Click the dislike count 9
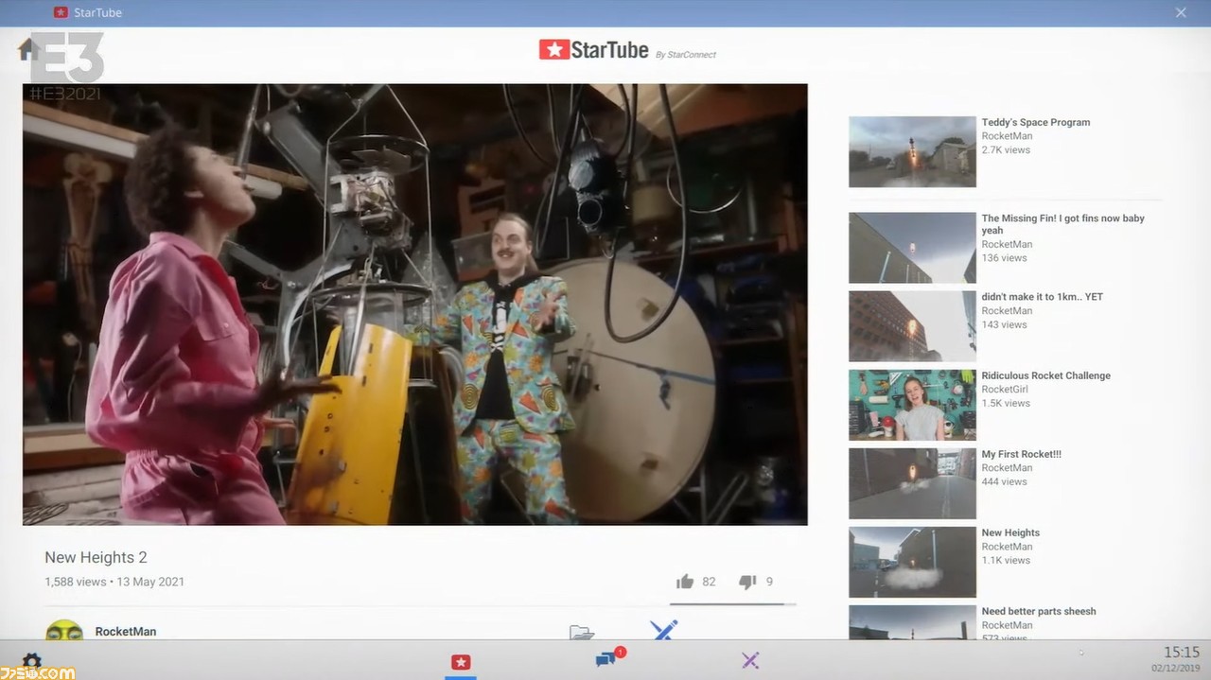Viewport: 1211px width, 680px height. point(769,582)
